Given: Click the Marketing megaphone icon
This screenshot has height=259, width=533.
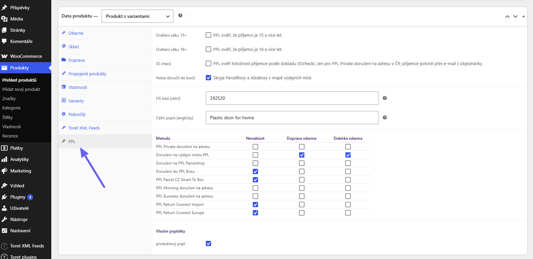Looking at the screenshot, I should point(4,171).
